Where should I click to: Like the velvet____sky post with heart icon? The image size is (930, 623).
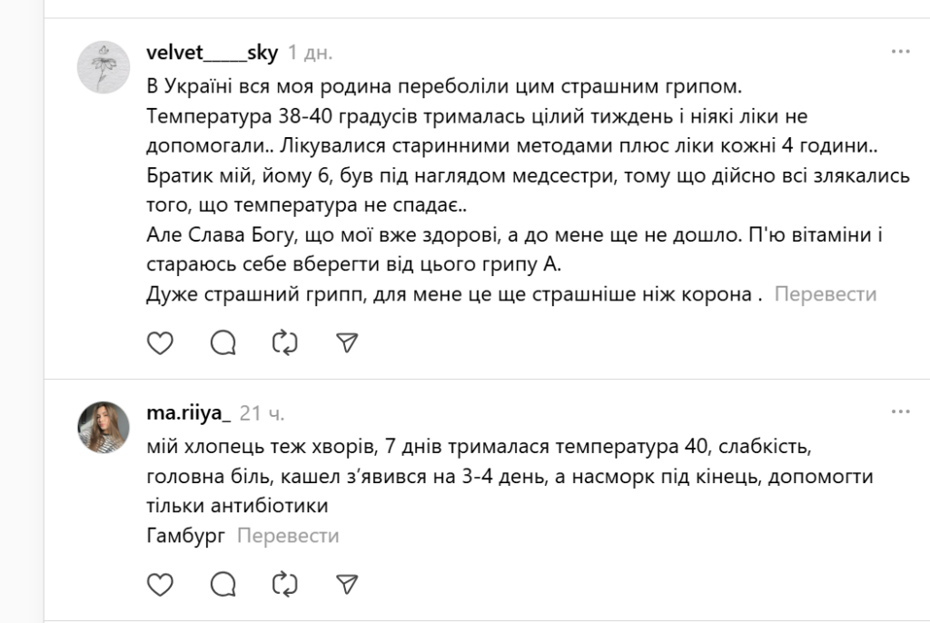(160, 341)
